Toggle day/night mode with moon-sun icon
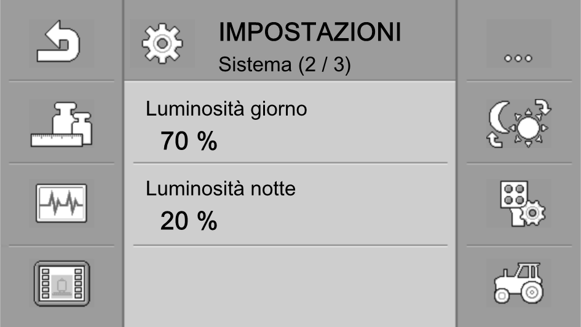Viewport: 581px width, 327px height. tap(519, 125)
